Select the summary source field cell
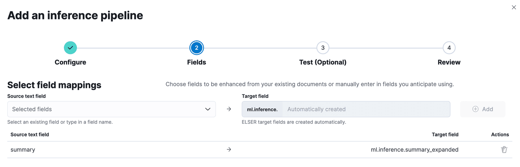The image size is (520, 167). 23,150
